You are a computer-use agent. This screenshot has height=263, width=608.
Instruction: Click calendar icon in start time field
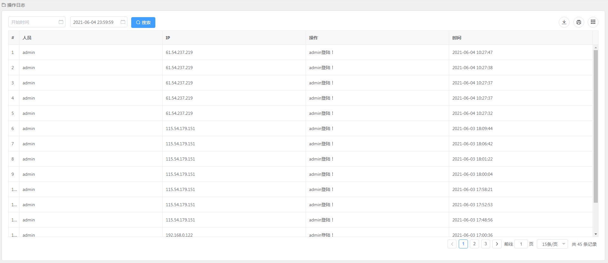(x=61, y=22)
